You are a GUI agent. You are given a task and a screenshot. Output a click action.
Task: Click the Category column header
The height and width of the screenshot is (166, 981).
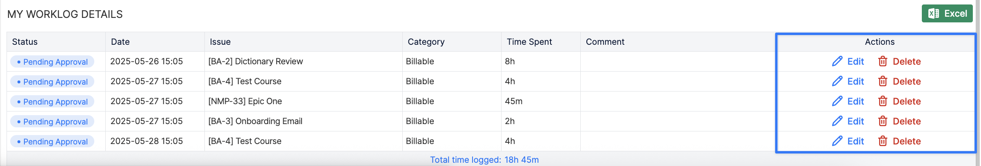click(426, 42)
